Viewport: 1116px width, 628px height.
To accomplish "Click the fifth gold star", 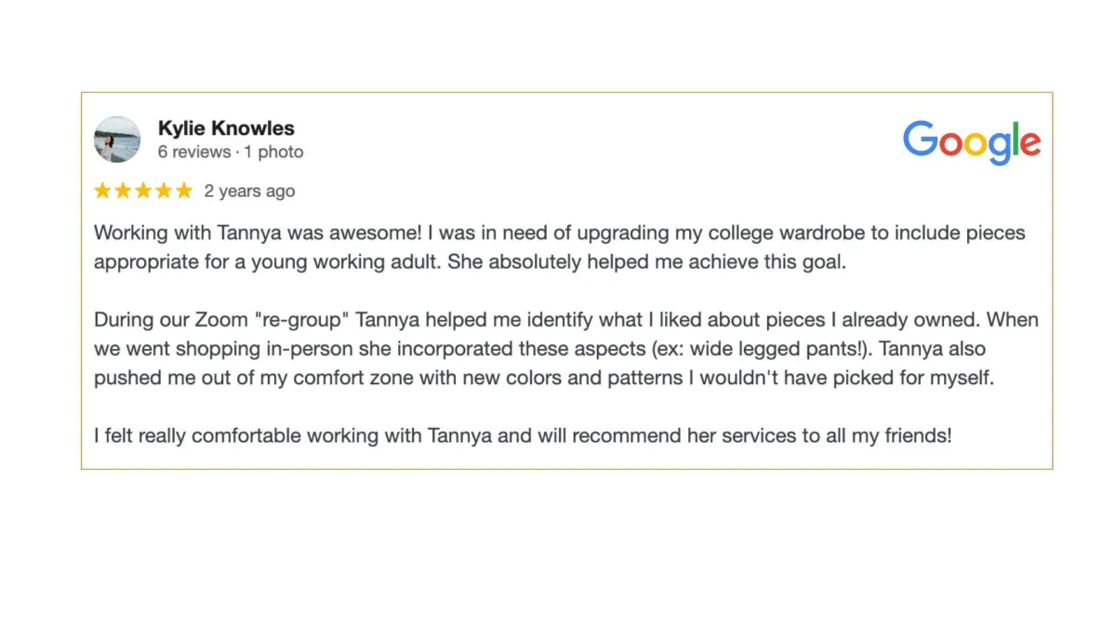I will click(184, 191).
